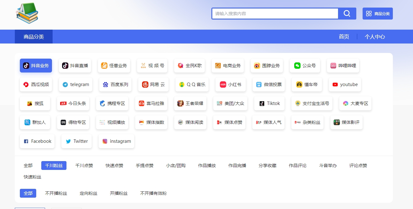The image size is (413, 209).
Task: Select 围脖业务 Weibo category
Action: 267,66
